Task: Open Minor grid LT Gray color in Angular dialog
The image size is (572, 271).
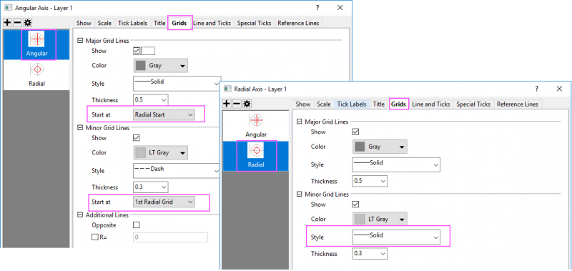Action: point(160,153)
